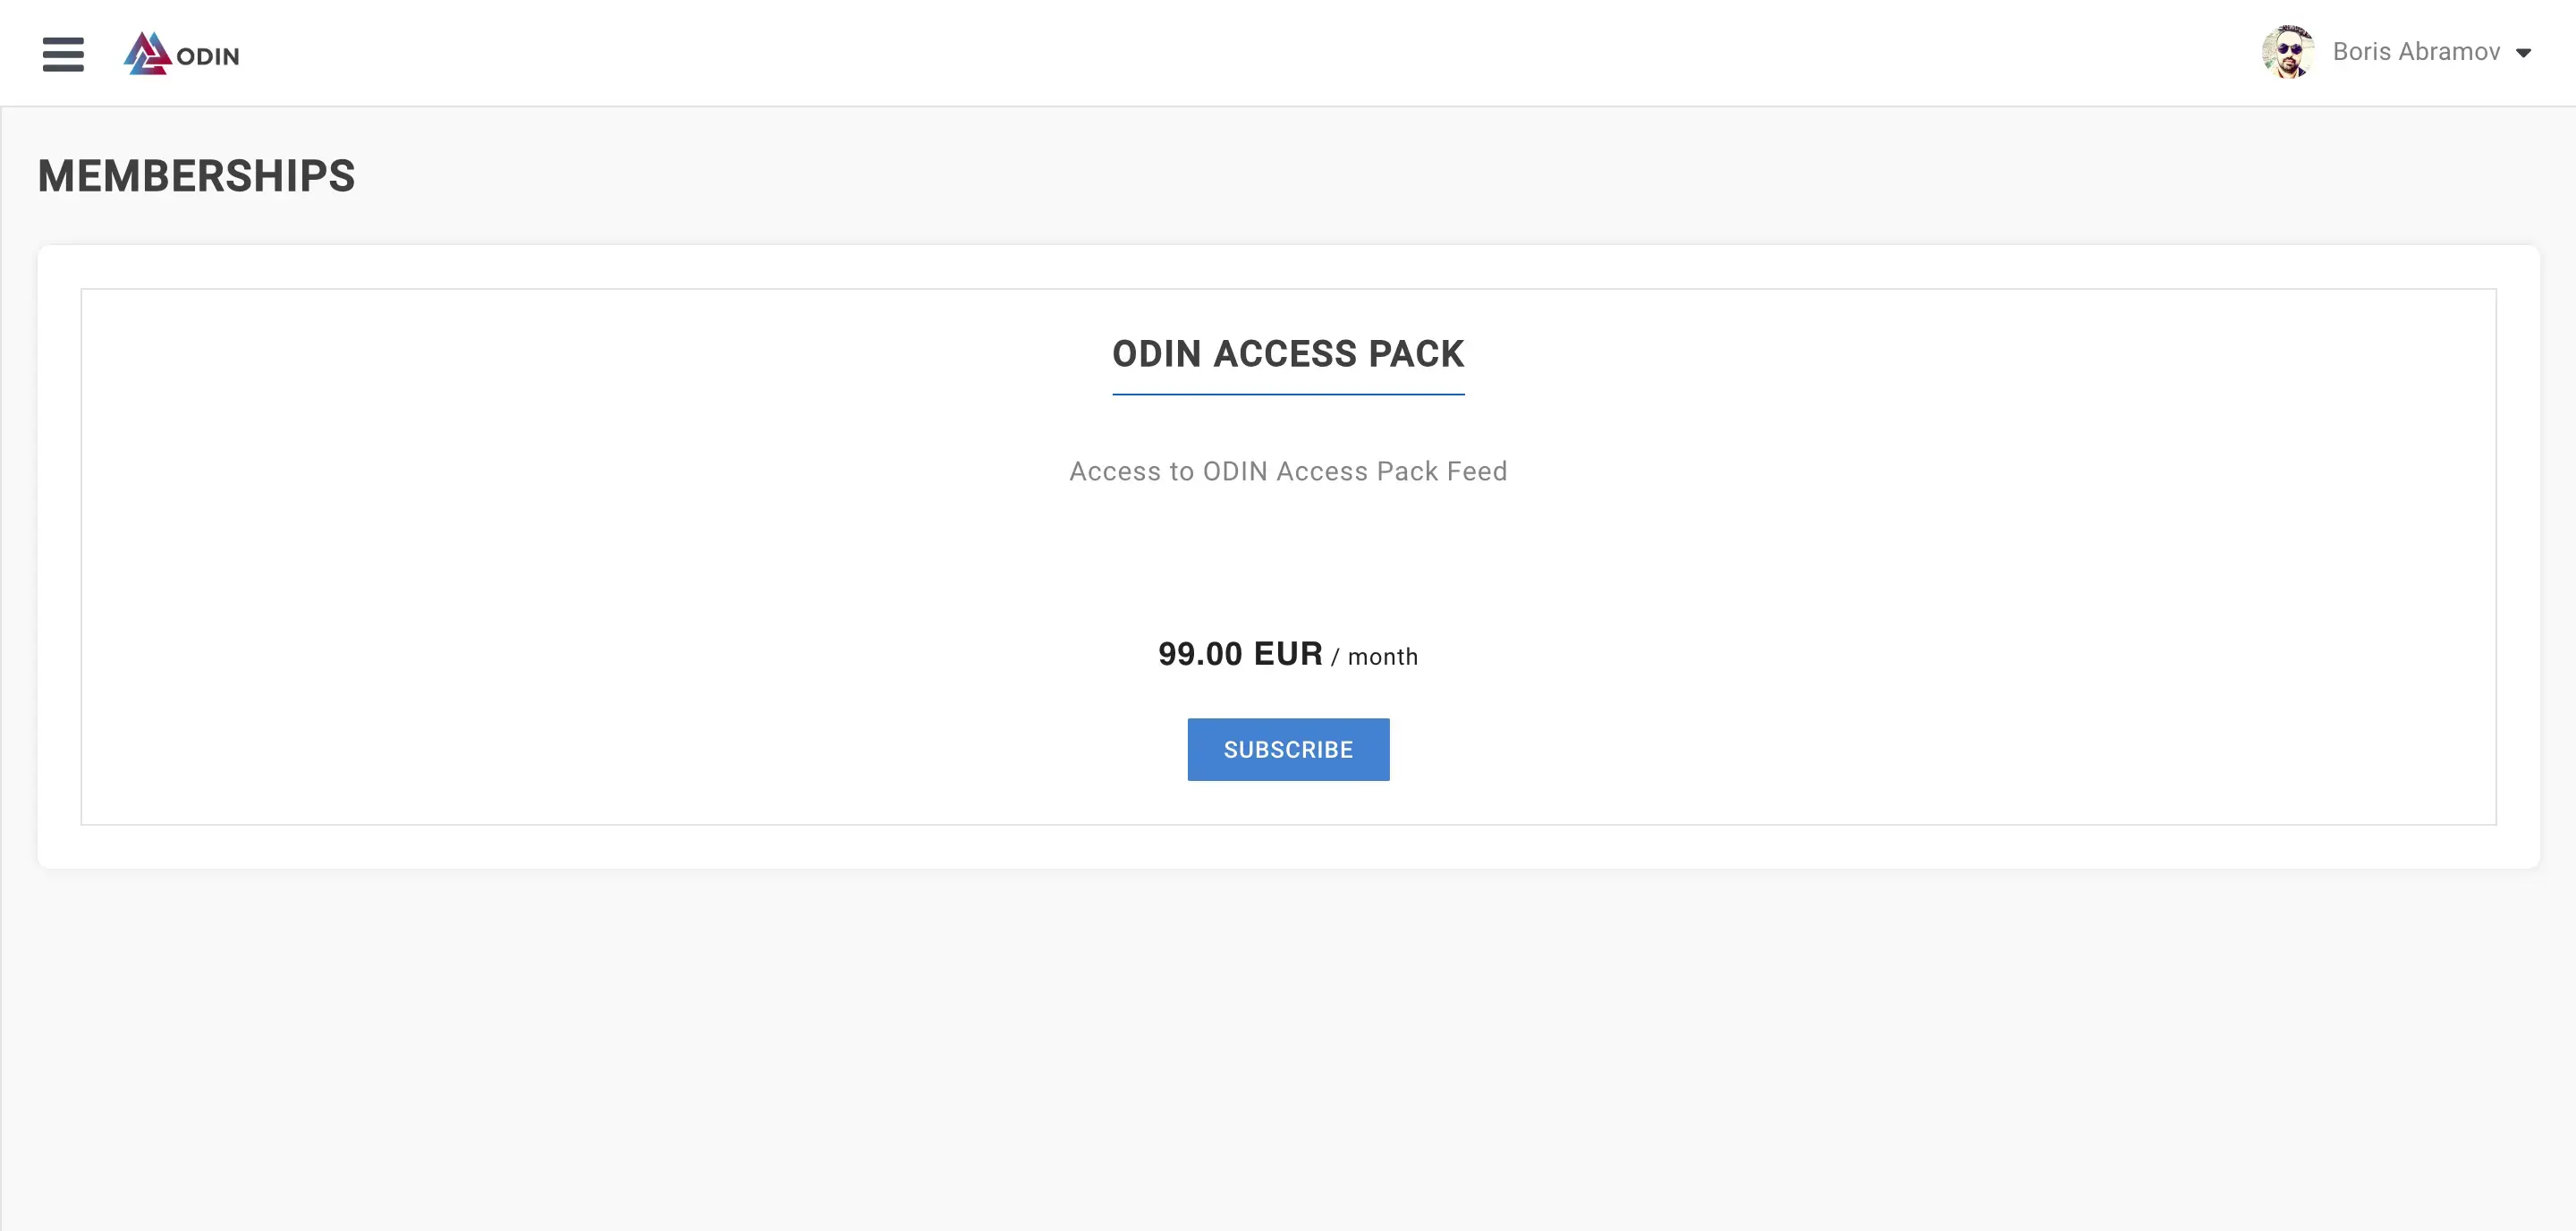
Task: Click the blue underline beneath the pack title
Action: point(1288,394)
